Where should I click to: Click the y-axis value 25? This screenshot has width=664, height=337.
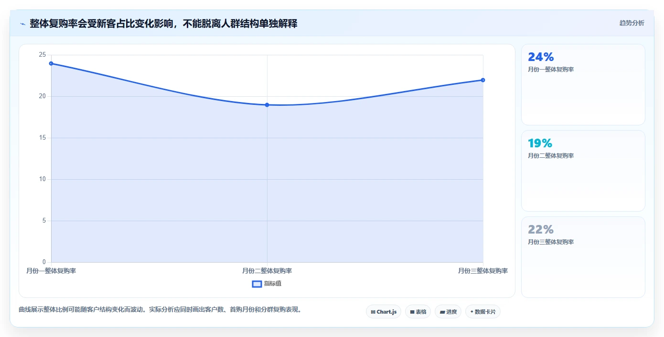[x=43, y=55]
